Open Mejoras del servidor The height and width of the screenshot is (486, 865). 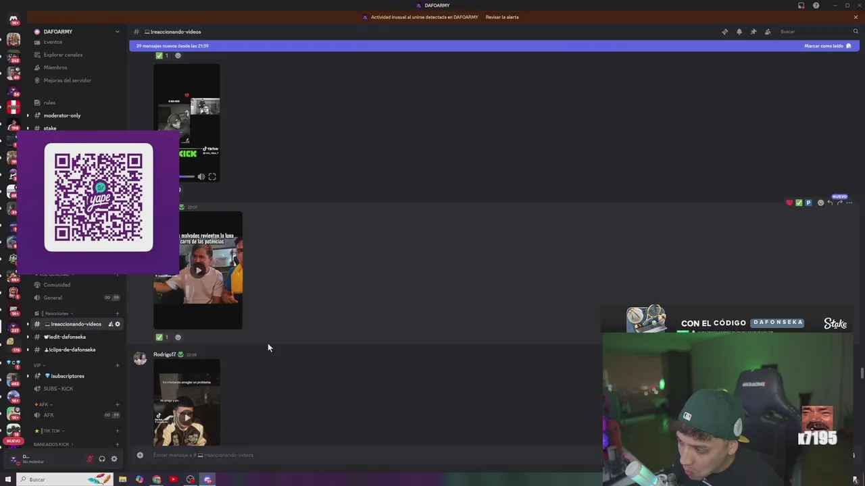(x=67, y=80)
